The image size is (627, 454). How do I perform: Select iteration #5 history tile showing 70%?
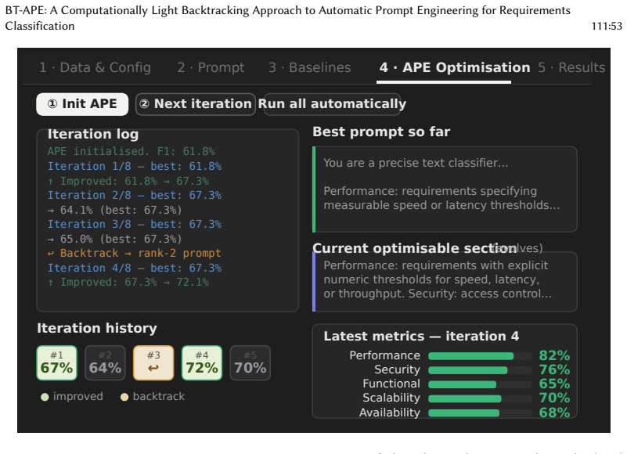coord(250,362)
